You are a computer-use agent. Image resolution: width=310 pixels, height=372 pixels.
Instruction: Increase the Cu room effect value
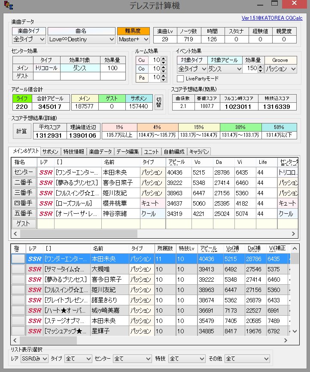pyautogui.click(x=164, y=58)
